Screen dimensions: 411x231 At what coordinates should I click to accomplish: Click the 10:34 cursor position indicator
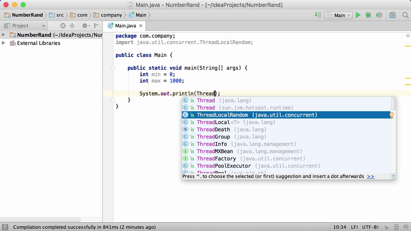[340, 227]
